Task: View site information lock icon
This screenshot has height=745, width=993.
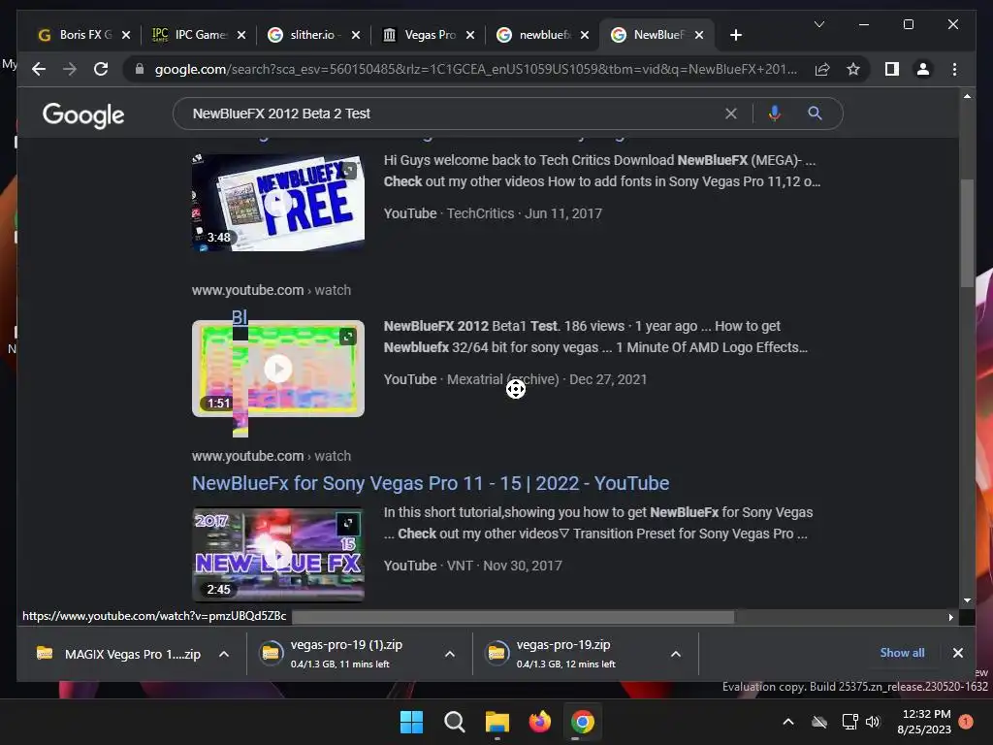Action: coord(140,69)
